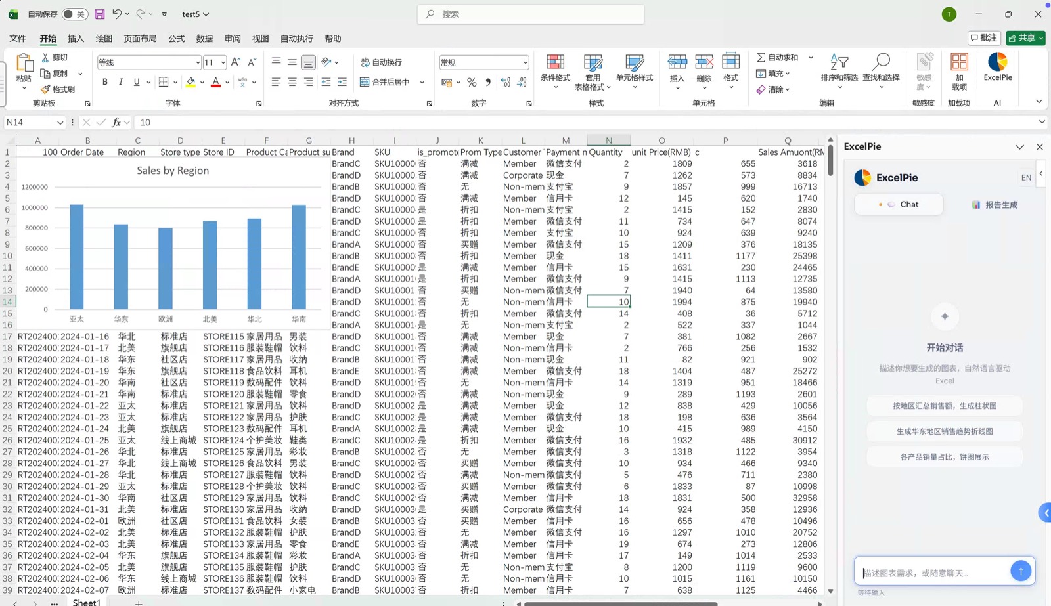This screenshot has width=1051, height=606.
Task: Expand ExcelPie pane options chevron
Action: (x=1019, y=147)
